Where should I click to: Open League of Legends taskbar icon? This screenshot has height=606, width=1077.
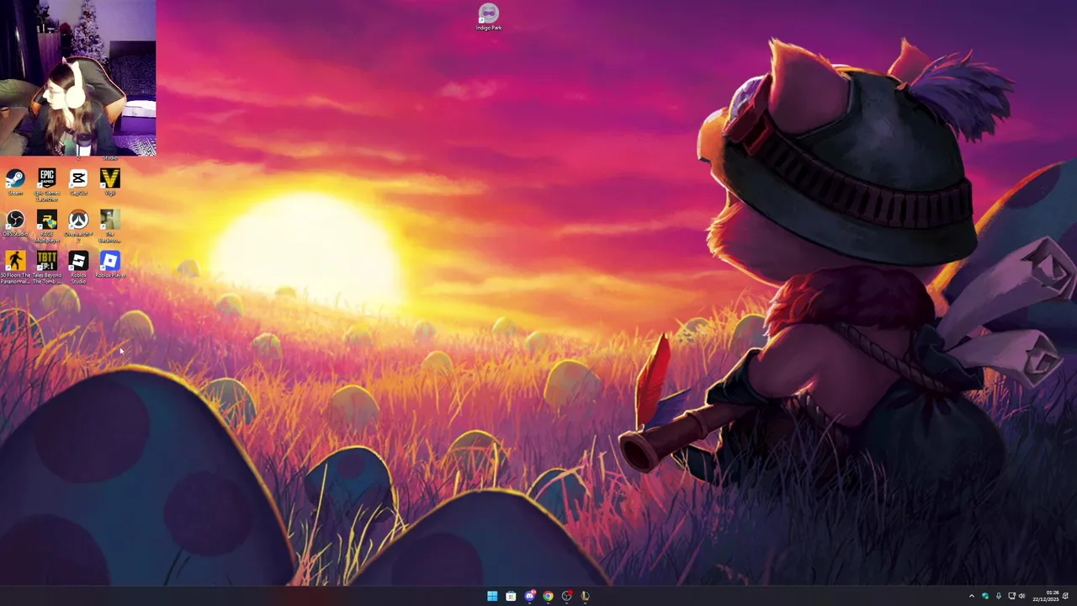[585, 596]
